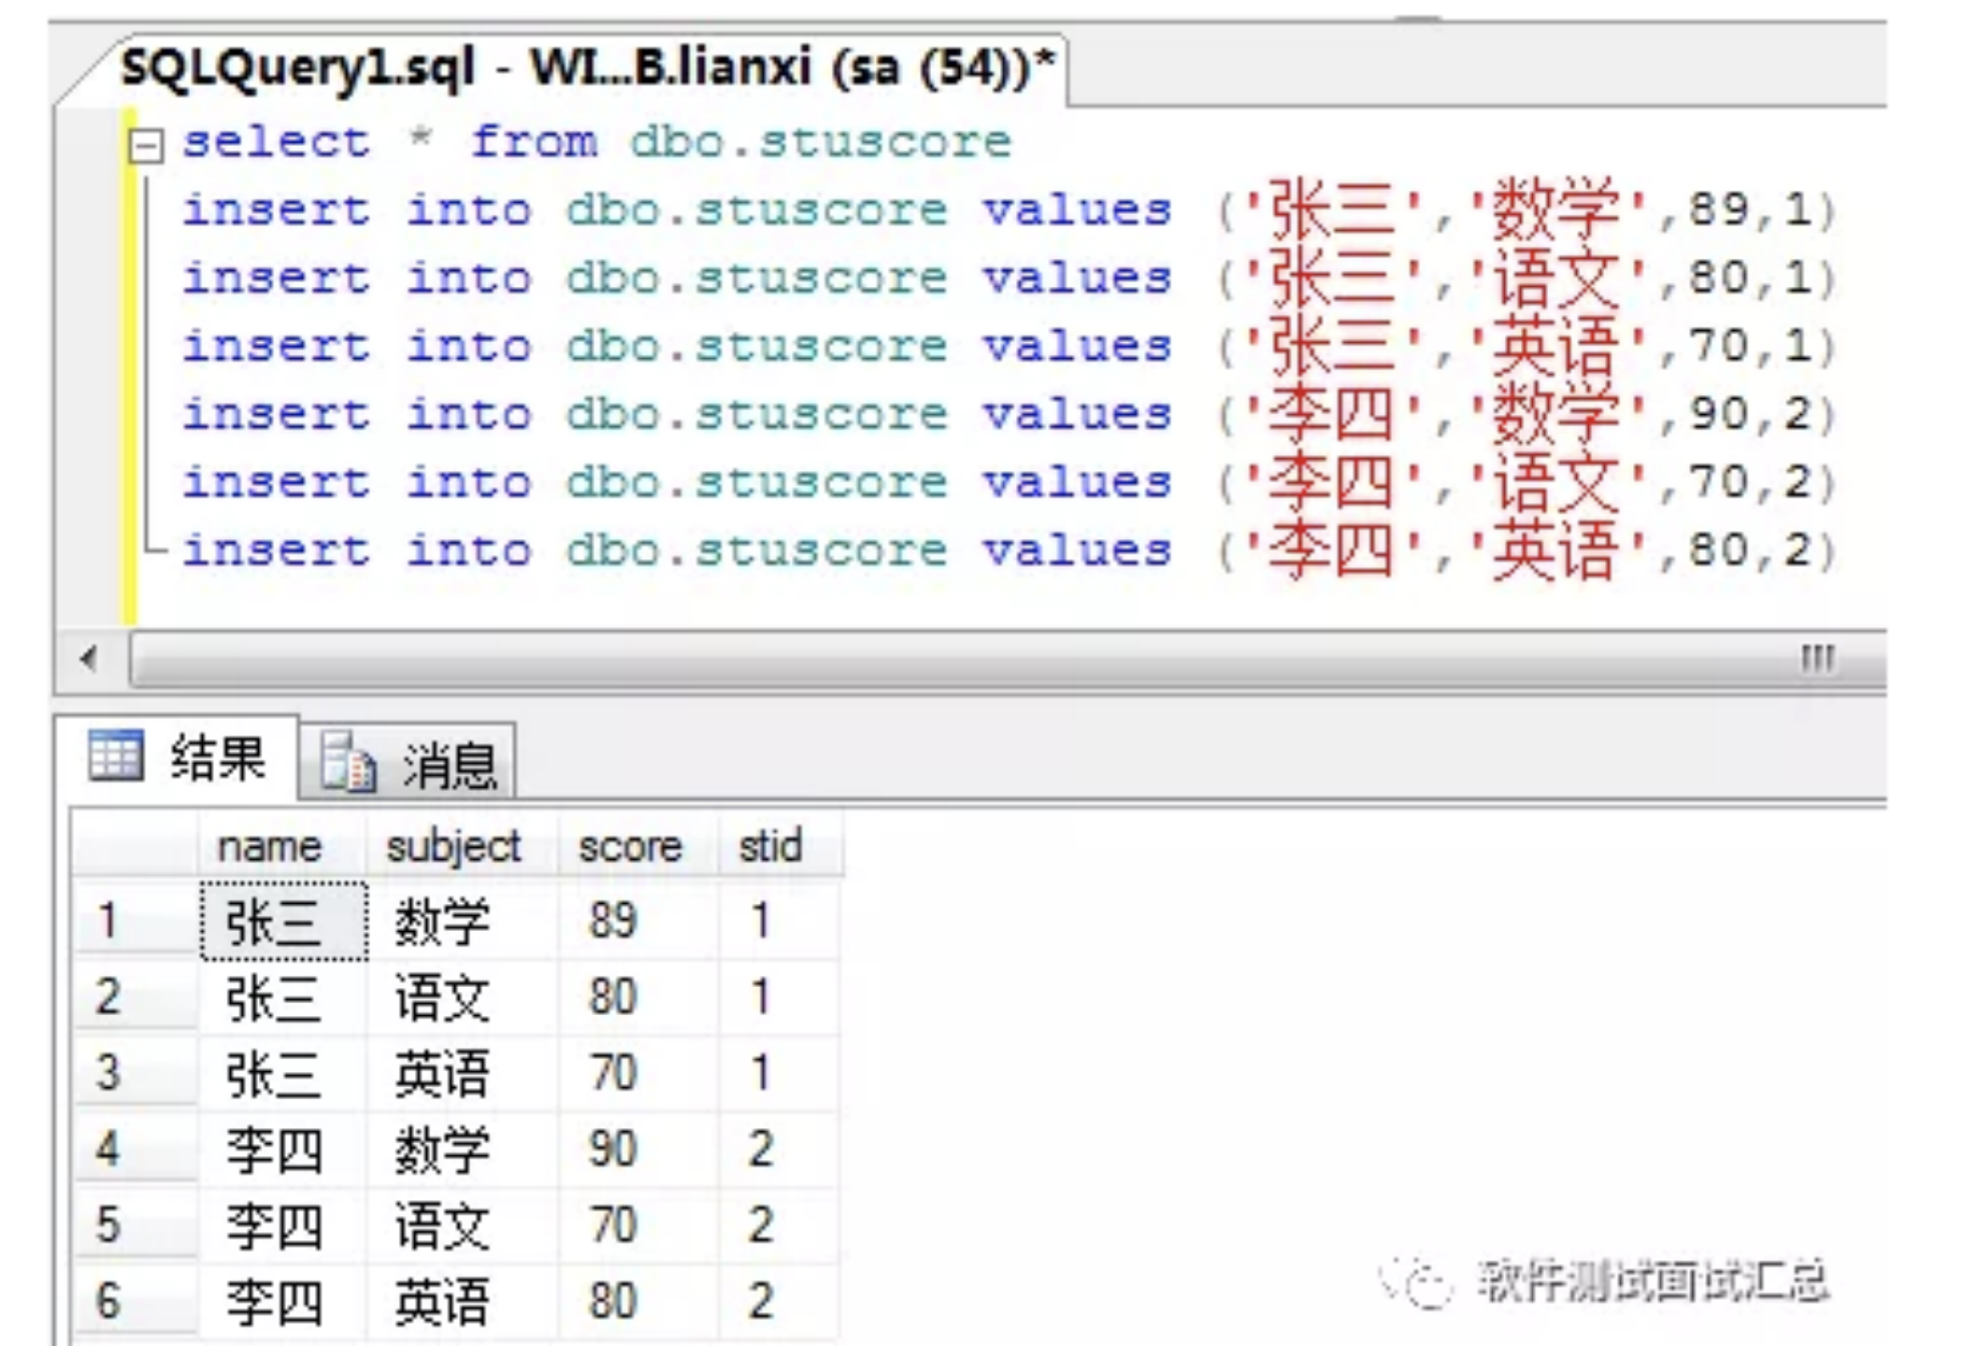Click the 语文 subject cell in row 5
1963x1346 pixels.
[x=463, y=1224]
